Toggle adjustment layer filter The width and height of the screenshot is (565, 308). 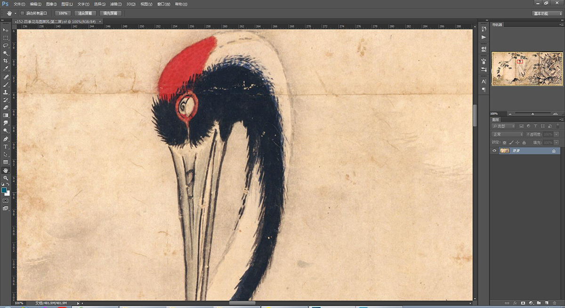coord(528,126)
